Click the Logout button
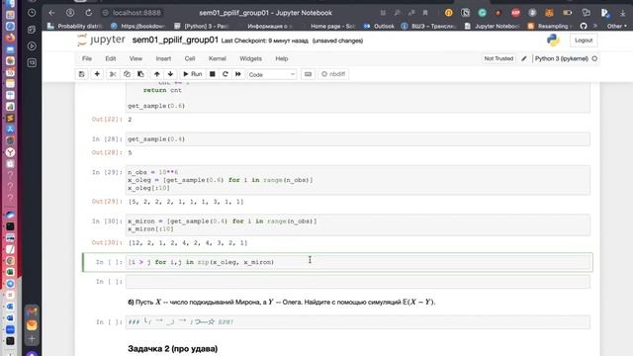The image size is (633, 356). coord(584,41)
